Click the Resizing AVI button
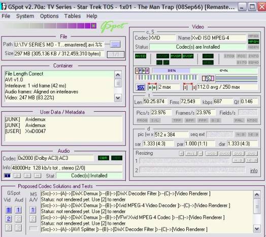The width and height of the screenshot is (266, 237). [191, 154]
